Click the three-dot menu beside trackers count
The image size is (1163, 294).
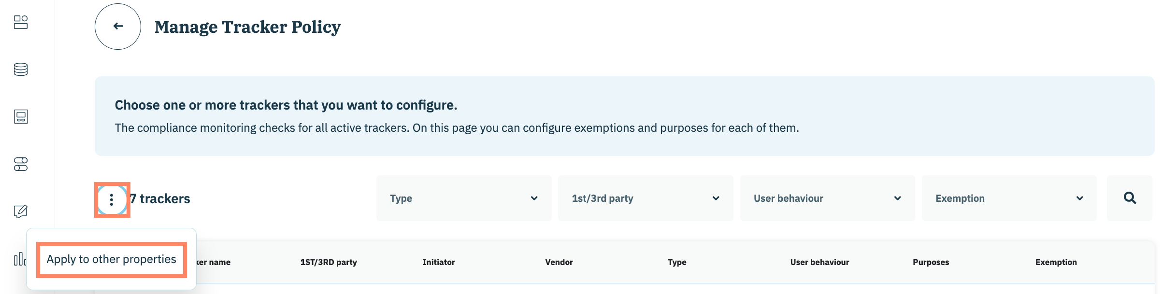[x=112, y=199]
